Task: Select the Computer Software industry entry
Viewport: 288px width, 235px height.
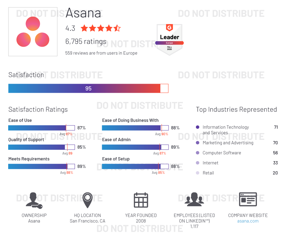Action: (222, 153)
